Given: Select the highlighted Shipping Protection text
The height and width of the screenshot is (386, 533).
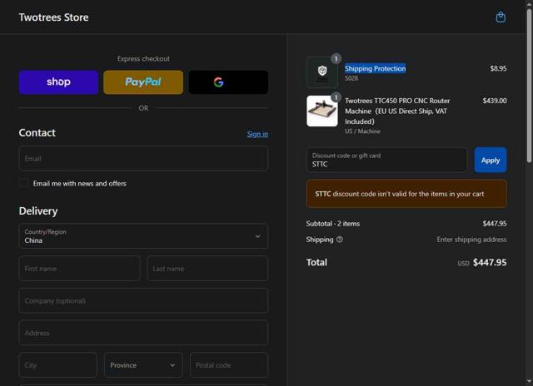Looking at the screenshot, I should [376, 68].
